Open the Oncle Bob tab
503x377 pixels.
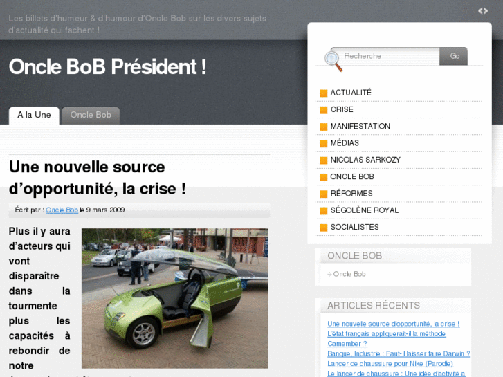point(91,116)
